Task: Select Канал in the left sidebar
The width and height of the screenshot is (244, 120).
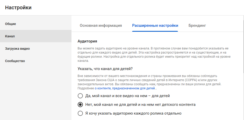Action: coord(10,36)
